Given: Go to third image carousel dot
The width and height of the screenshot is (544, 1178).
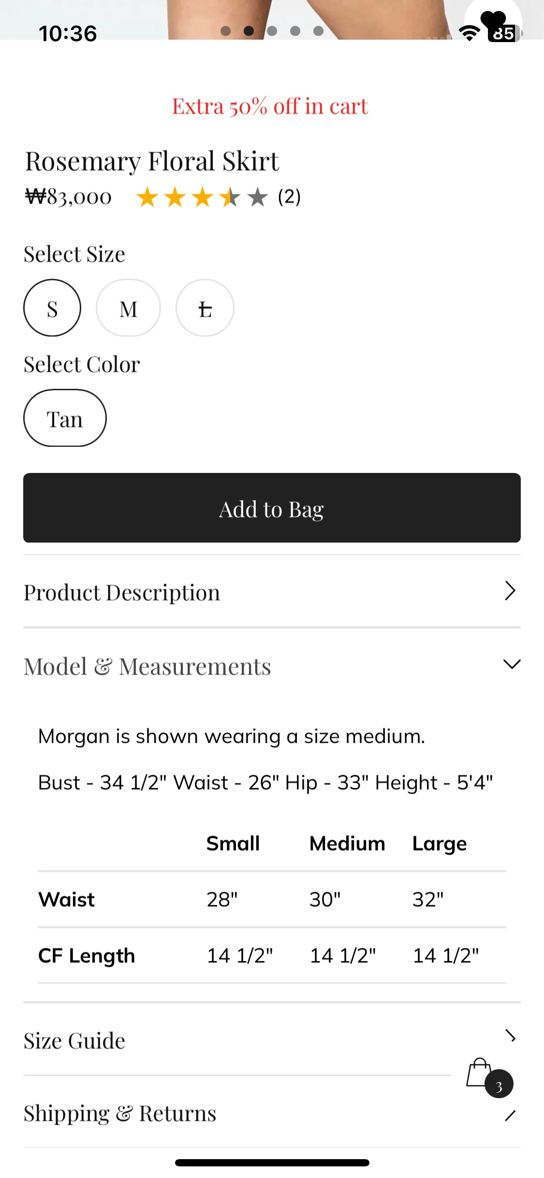Looking at the screenshot, I should pos(272,31).
